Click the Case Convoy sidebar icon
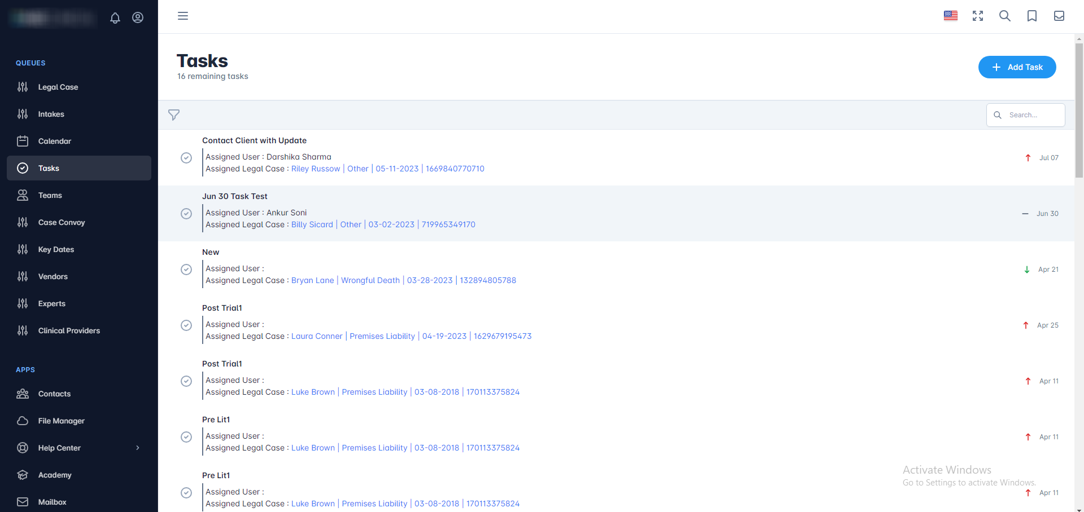Screen dimensions: 1084x512 pos(23,222)
